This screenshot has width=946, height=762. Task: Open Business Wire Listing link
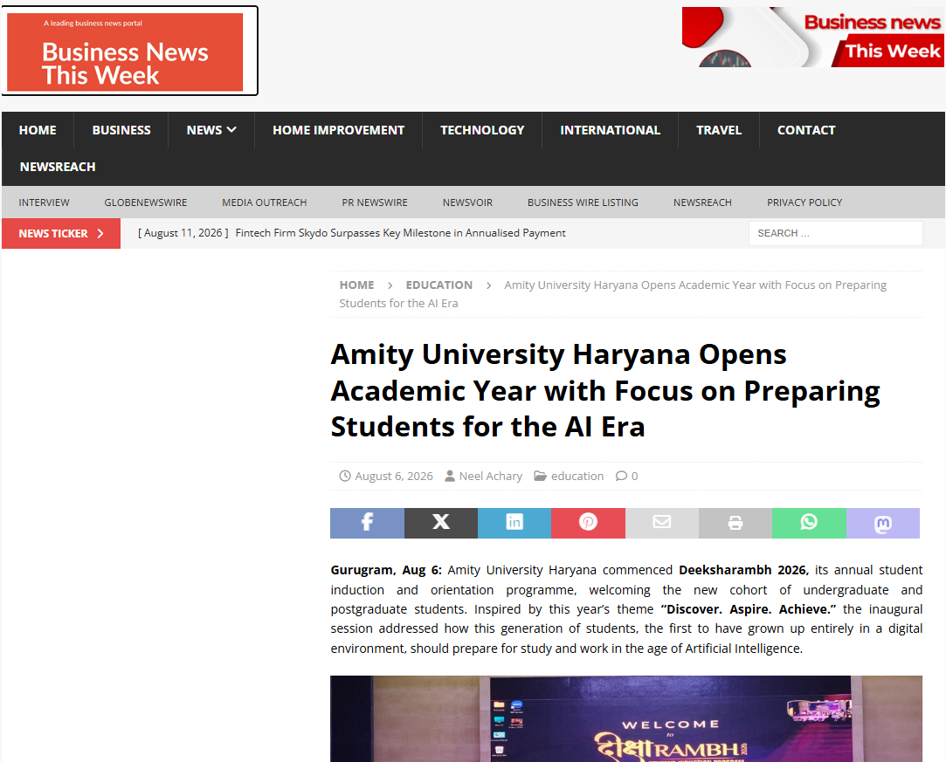click(x=583, y=203)
